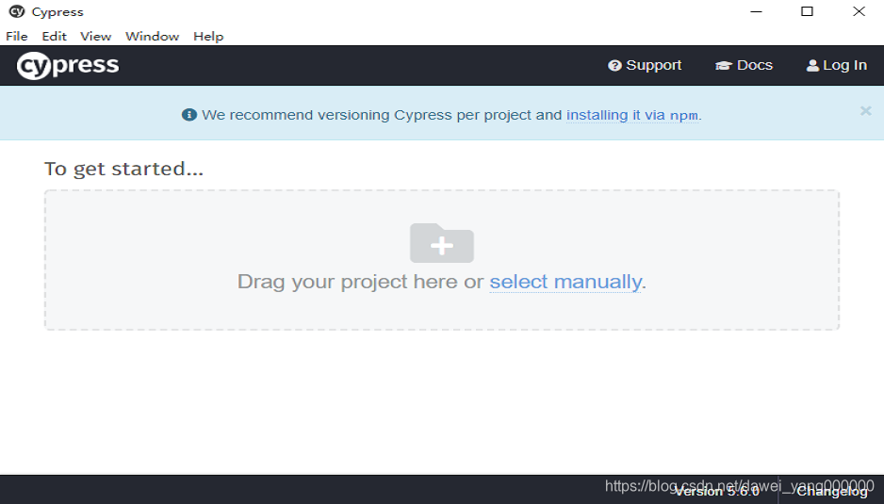Click the 'To get started...' heading
The image size is (884, 504).
(124, 169)
